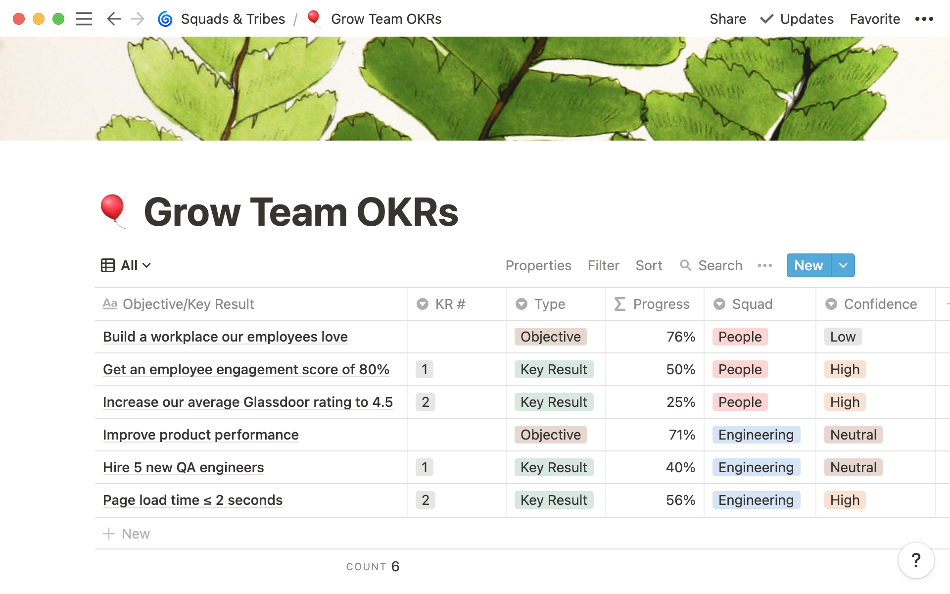This screenshot has width=950, height=594.
Task: Open the Properties menu
Action: pyautogui.click(x=538, y=265)
